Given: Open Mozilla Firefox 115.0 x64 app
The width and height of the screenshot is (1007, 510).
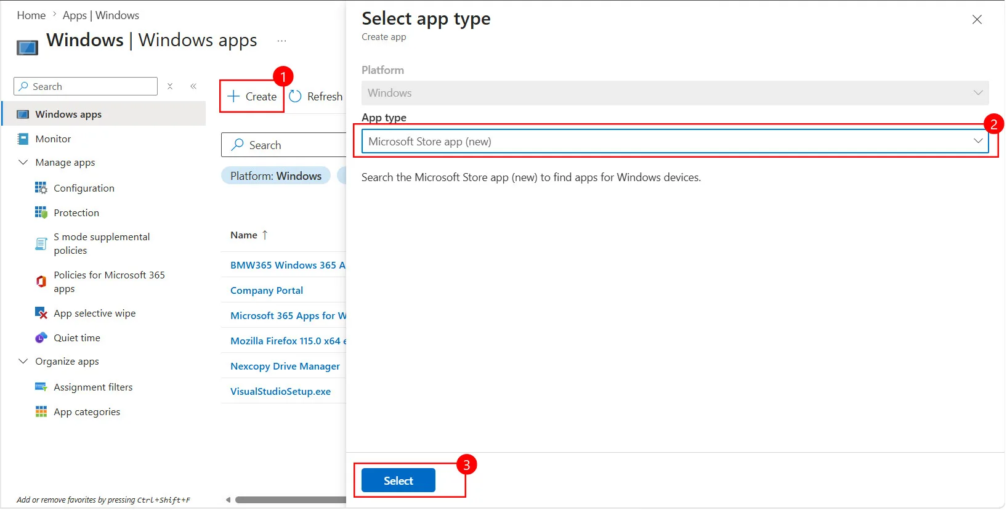Looking at the screenshot, I should point(288,341).
